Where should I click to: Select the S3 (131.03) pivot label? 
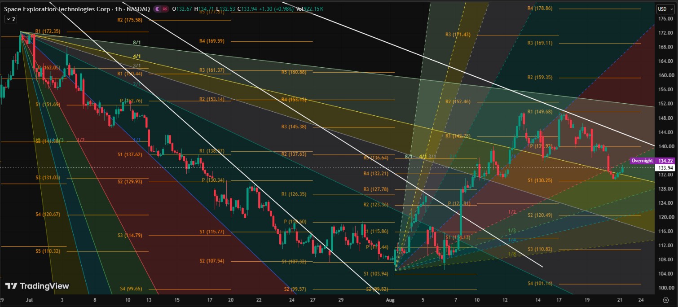click(48, 177)
